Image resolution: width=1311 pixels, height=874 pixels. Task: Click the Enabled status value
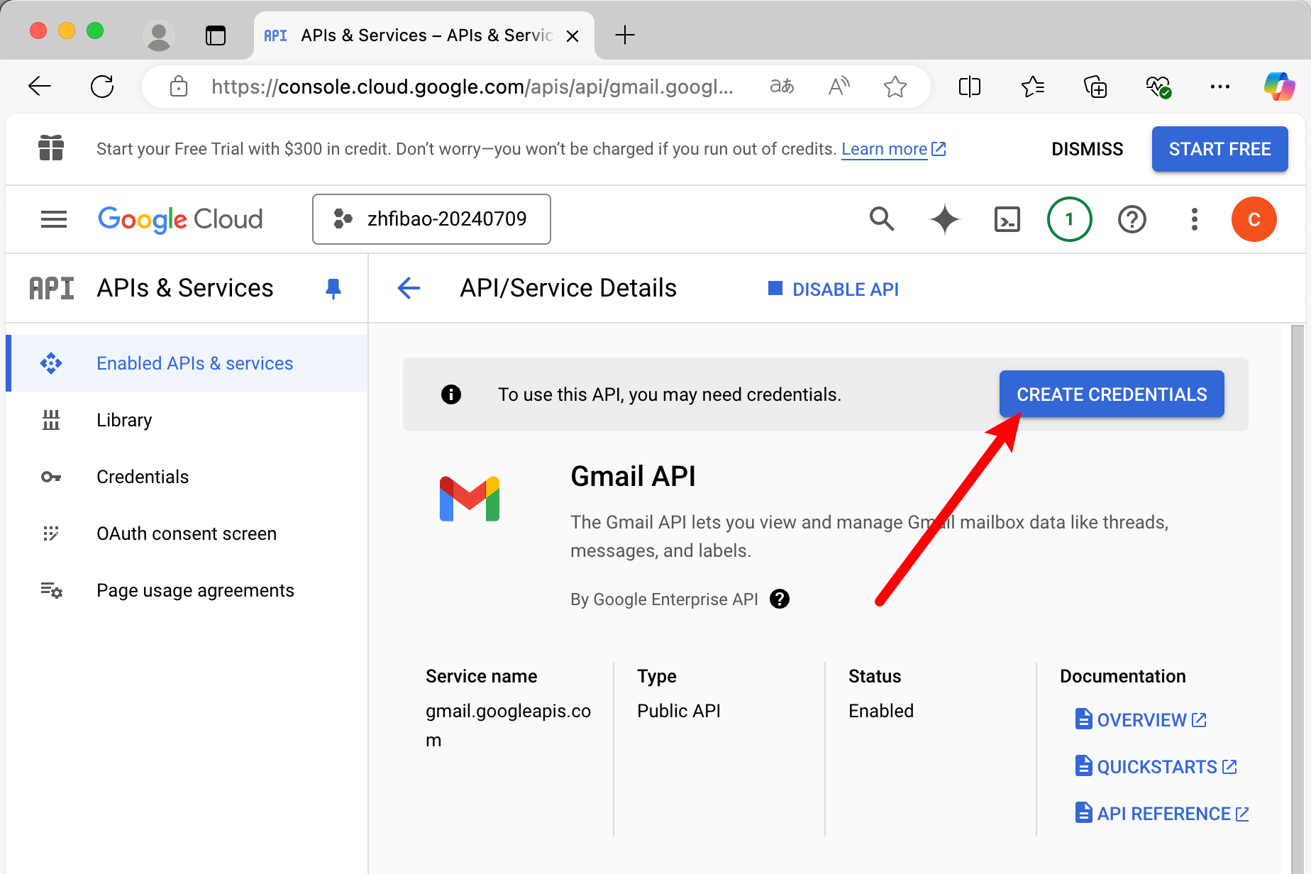(881, 711)
